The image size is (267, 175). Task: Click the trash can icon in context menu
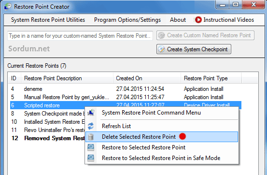pos(91,137)
